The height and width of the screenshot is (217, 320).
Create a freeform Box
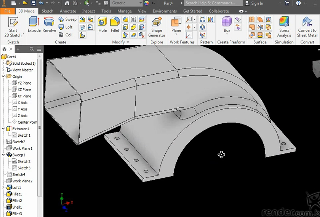point(227,24)
